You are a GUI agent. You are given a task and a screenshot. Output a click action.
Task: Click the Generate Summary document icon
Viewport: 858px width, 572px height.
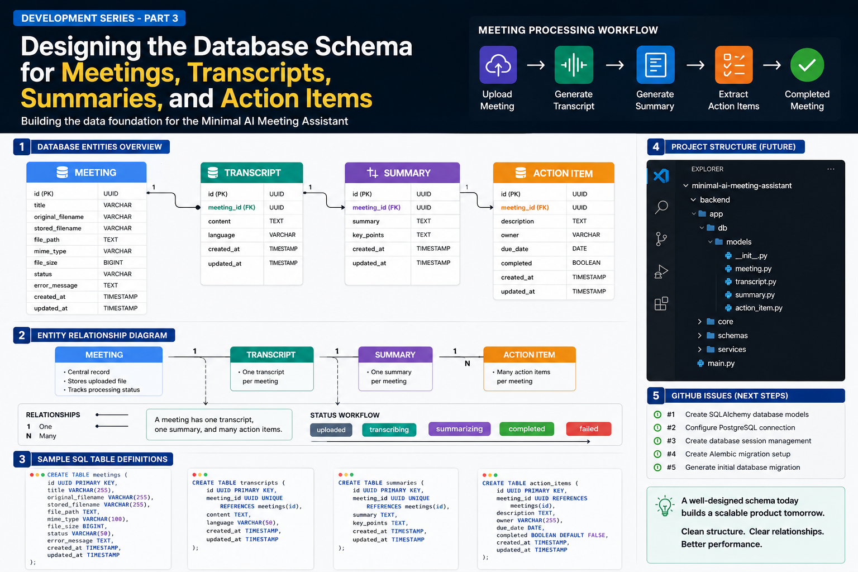point(655,65)
